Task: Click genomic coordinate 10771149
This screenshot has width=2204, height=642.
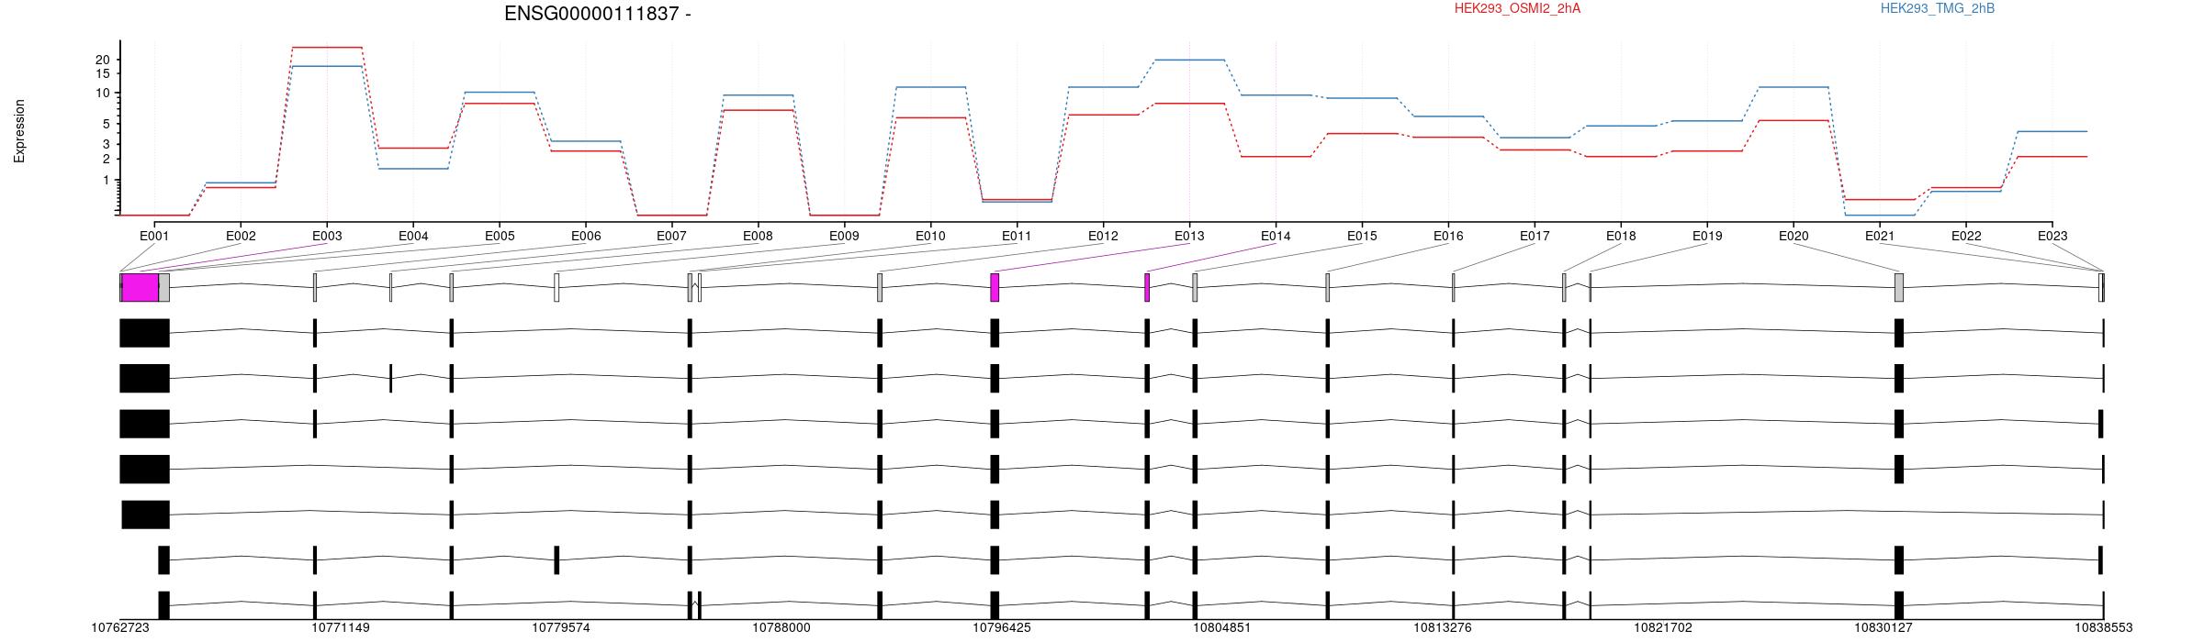Action: point(341,628)
